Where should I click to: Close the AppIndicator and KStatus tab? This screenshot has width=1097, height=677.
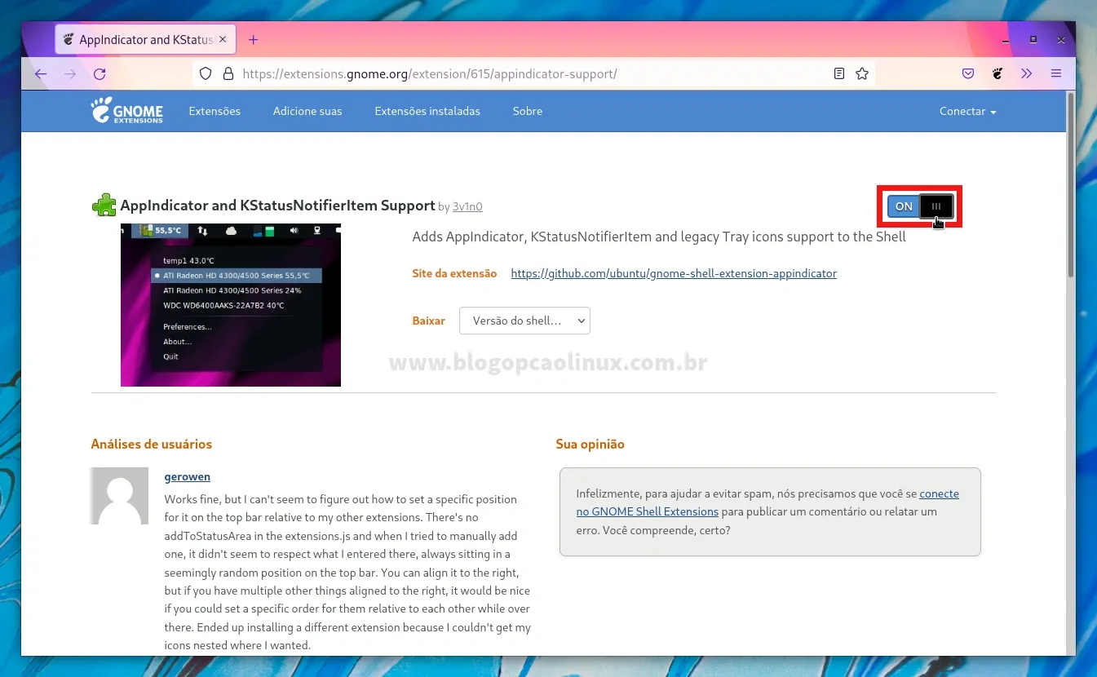coord(223,39)
